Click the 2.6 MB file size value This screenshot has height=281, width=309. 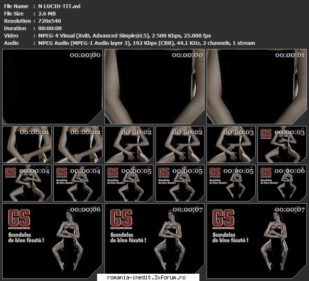pos(47,14)
